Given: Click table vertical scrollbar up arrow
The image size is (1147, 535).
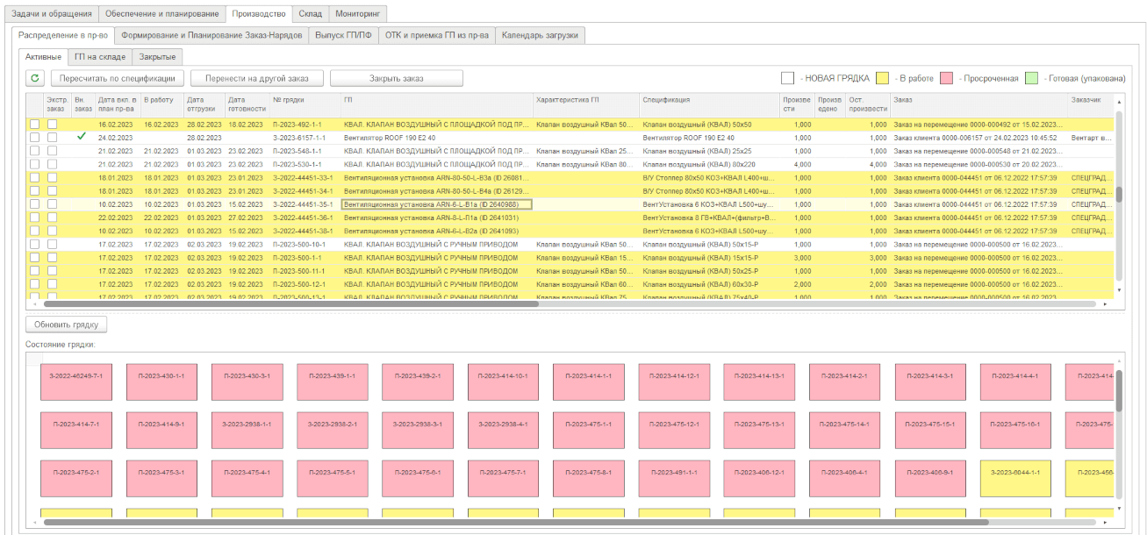Looking at the screenshot, I should pyautogui.click(x=1118, y=101).
